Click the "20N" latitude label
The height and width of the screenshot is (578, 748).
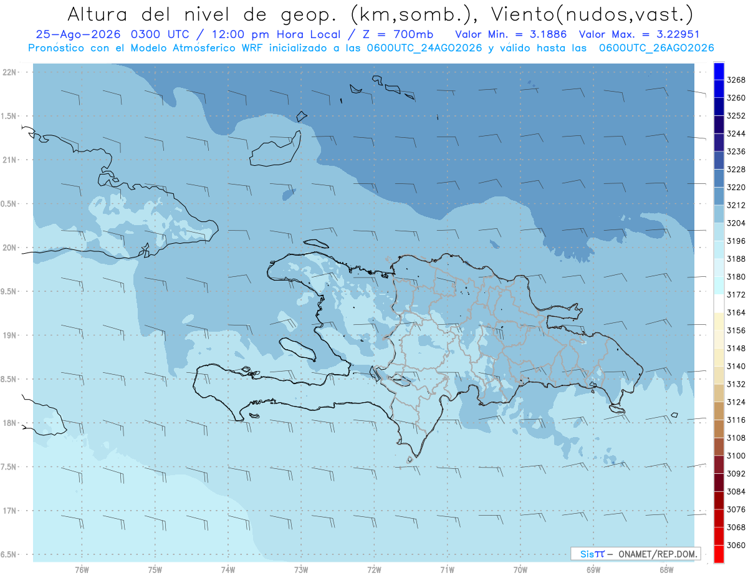[x=9, y=248]
